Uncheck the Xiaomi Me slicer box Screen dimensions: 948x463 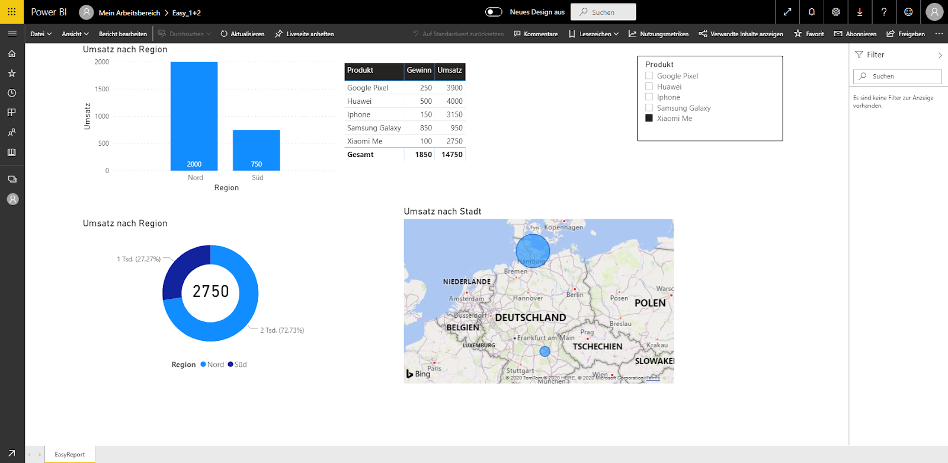tap(649, 118)
